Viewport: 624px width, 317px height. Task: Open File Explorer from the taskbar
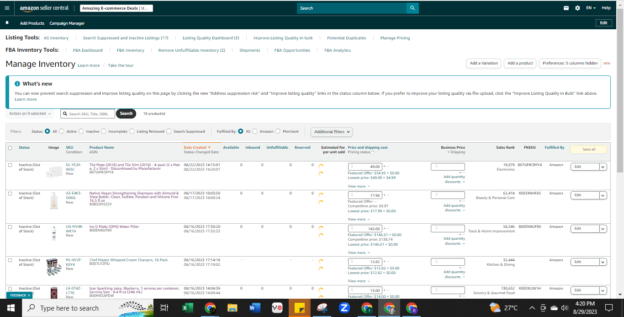click(x=232, y=308)
